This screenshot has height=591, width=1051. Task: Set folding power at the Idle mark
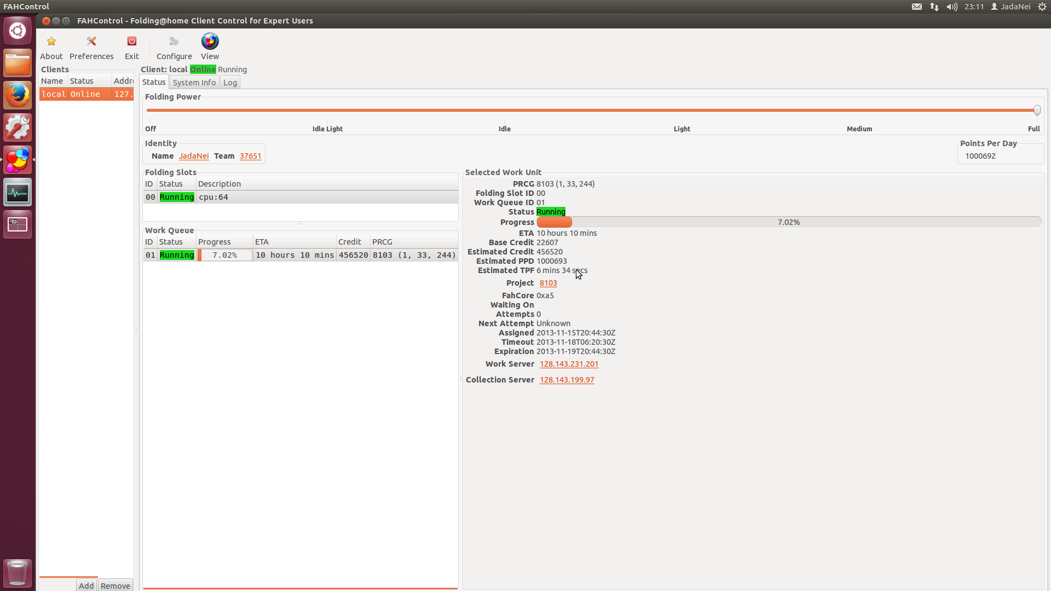click(505, 111)
